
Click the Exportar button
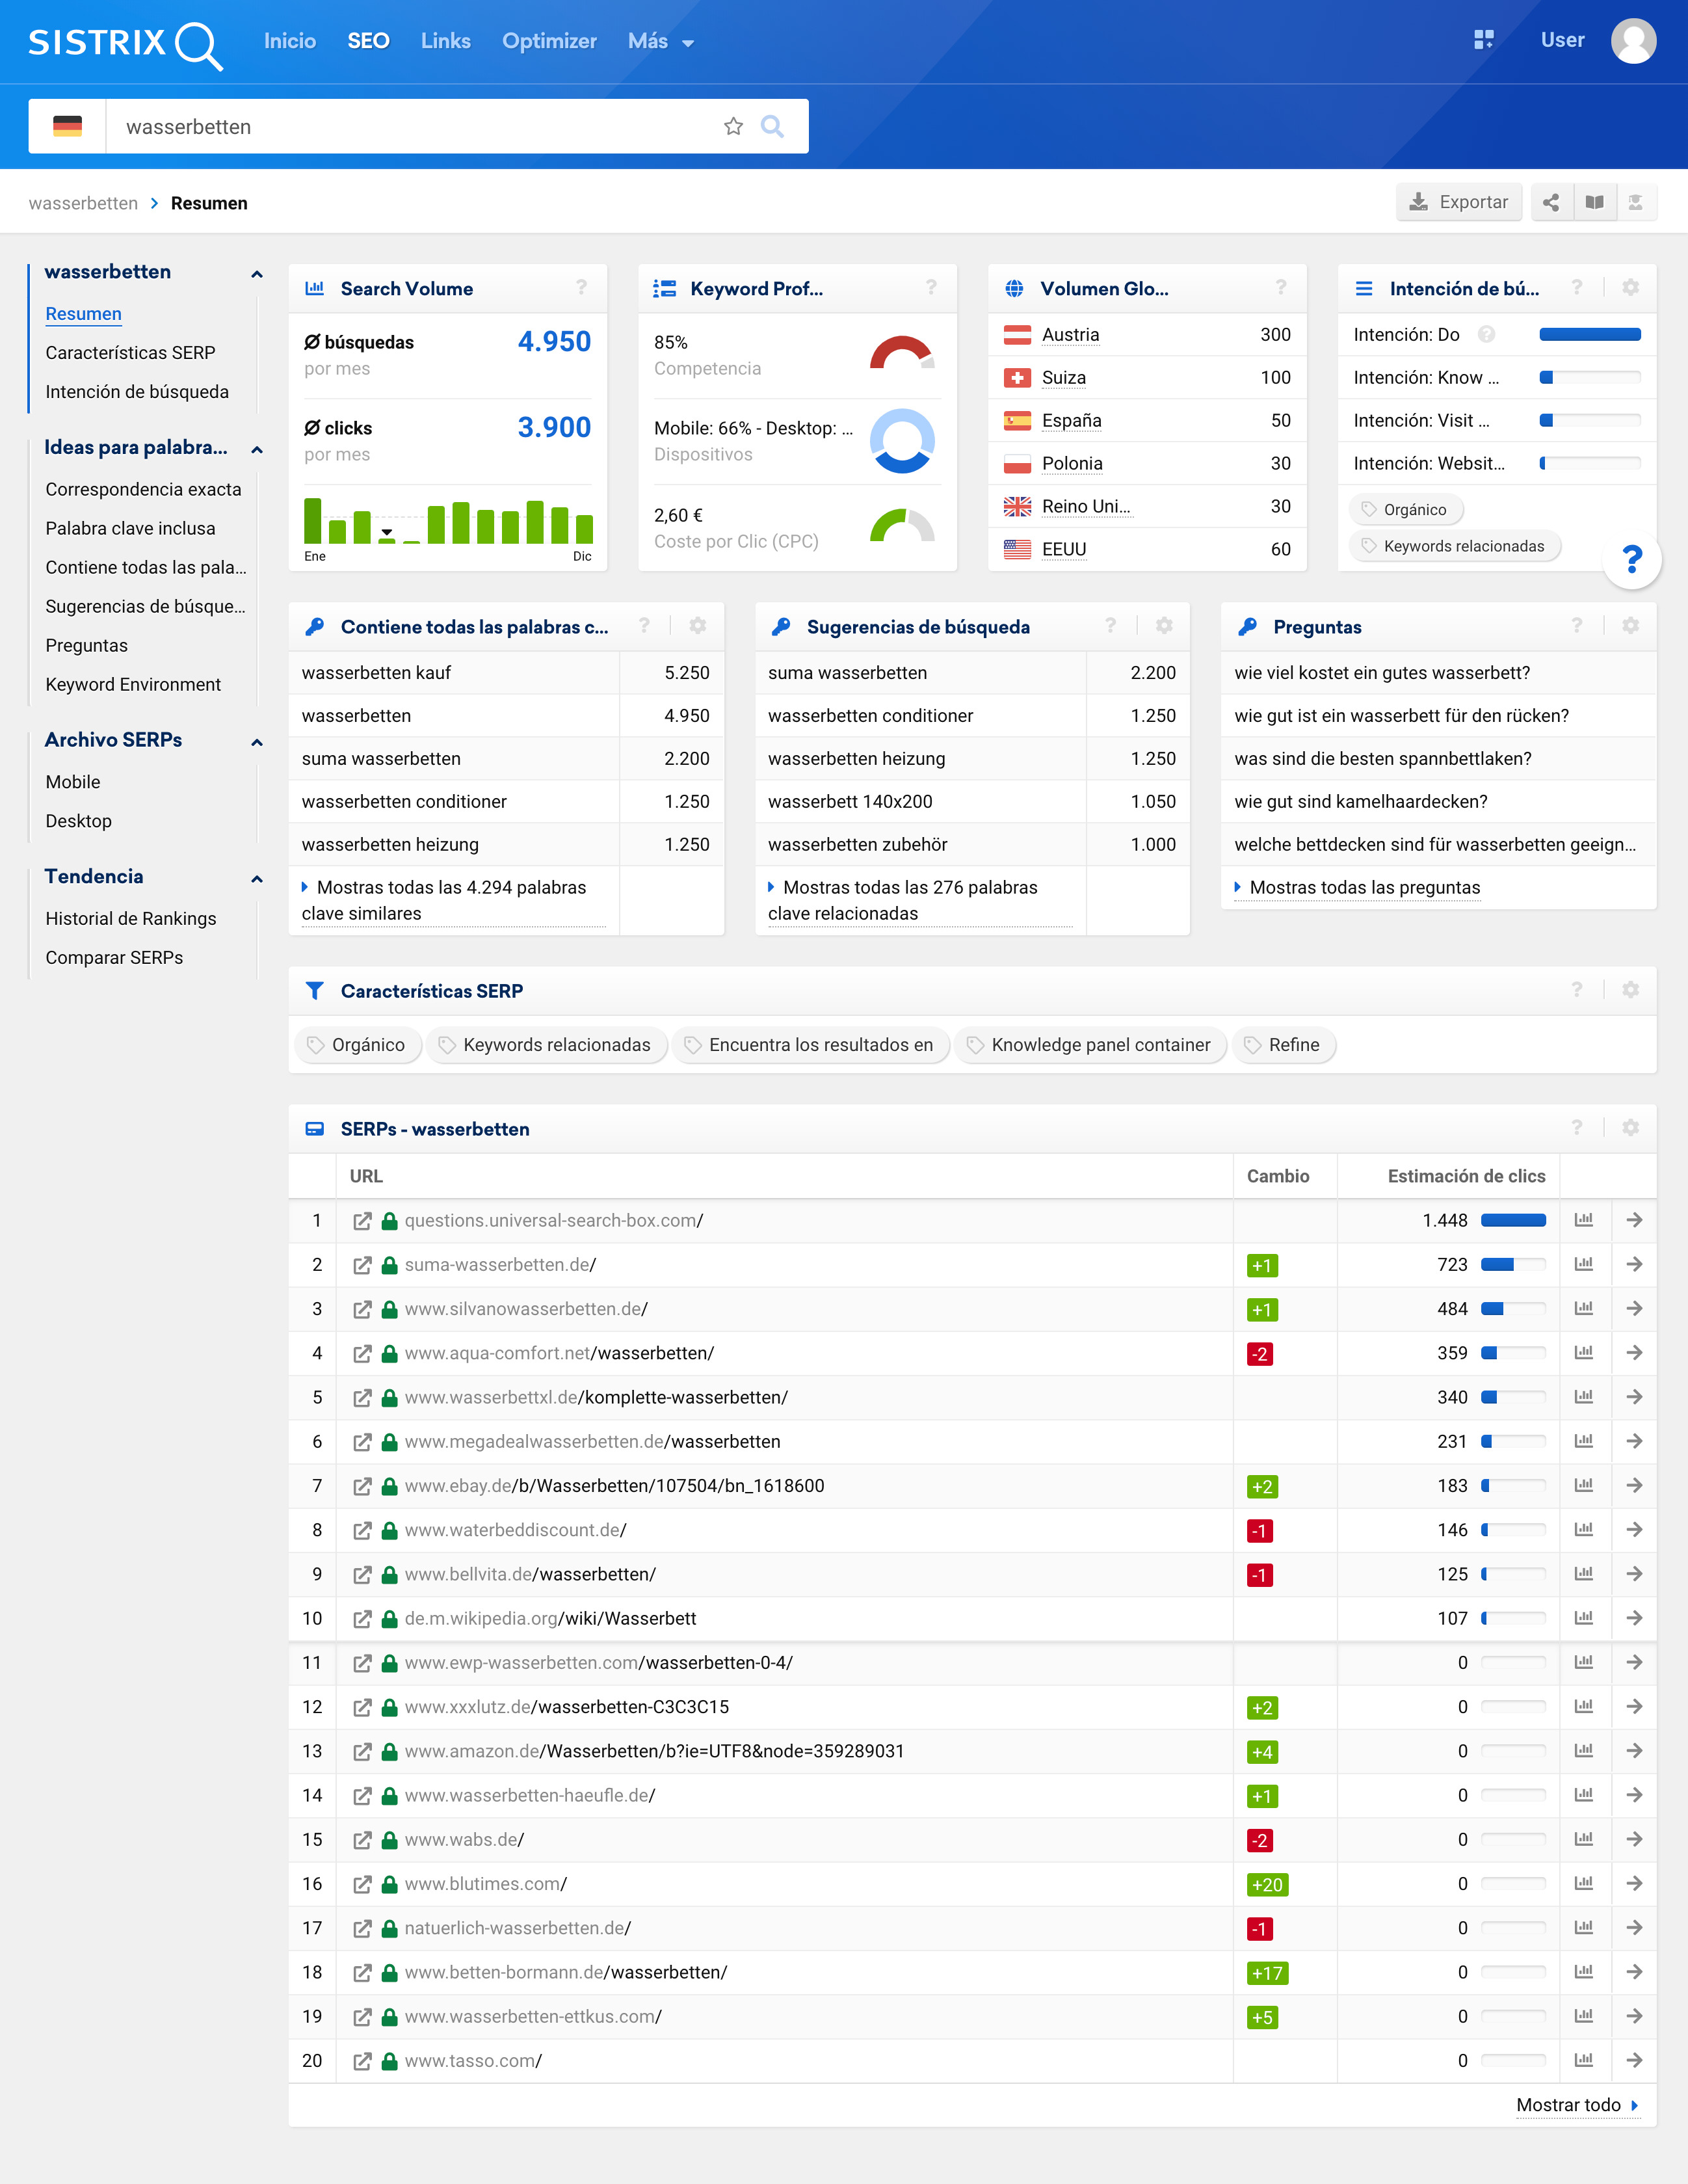(1458, 202)
